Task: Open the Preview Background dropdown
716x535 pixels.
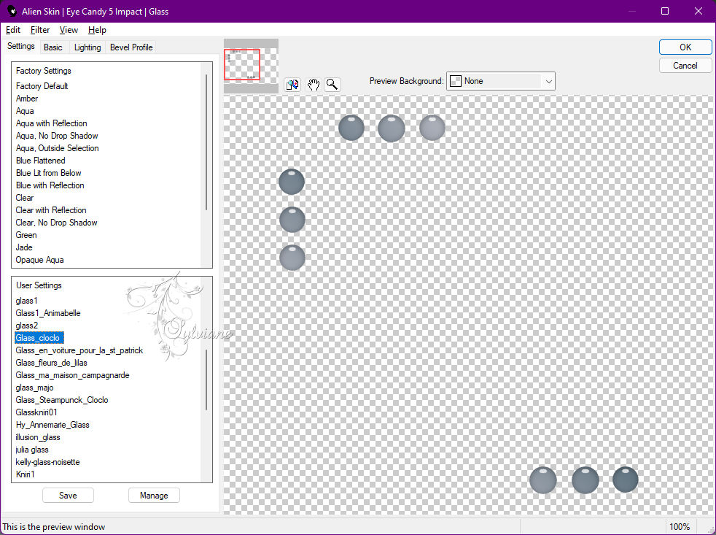Action: point(500,81)
